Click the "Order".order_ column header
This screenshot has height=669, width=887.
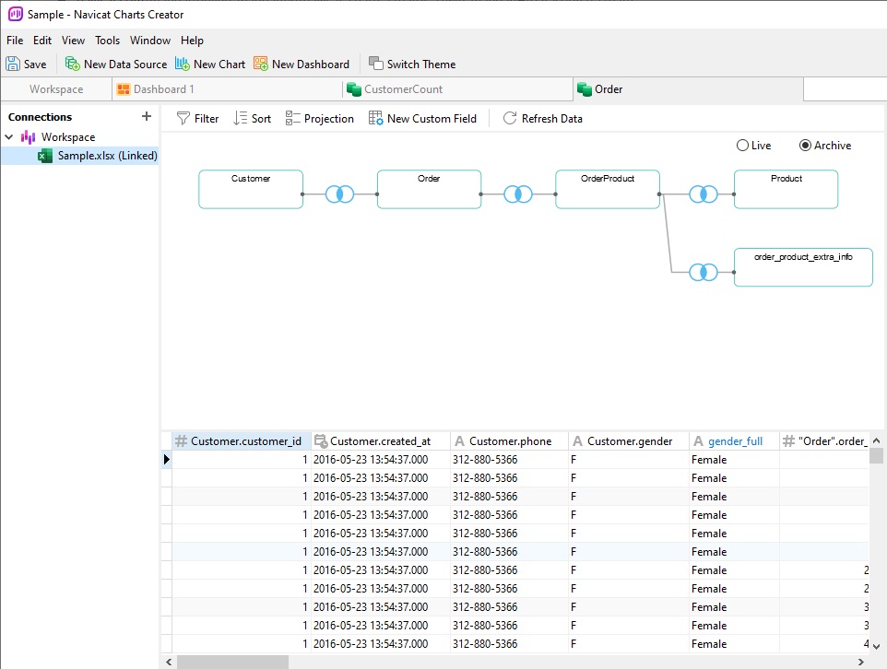(x=824, y=441)
